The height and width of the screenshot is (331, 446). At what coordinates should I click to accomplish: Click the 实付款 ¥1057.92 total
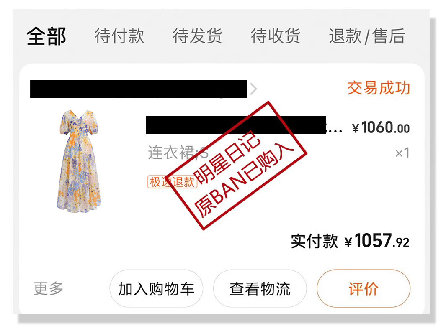pyautogui.click(x=350, y=241)
